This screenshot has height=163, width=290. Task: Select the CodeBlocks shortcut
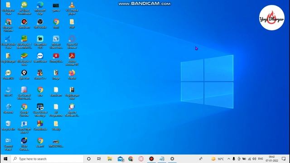coord(40,126)
